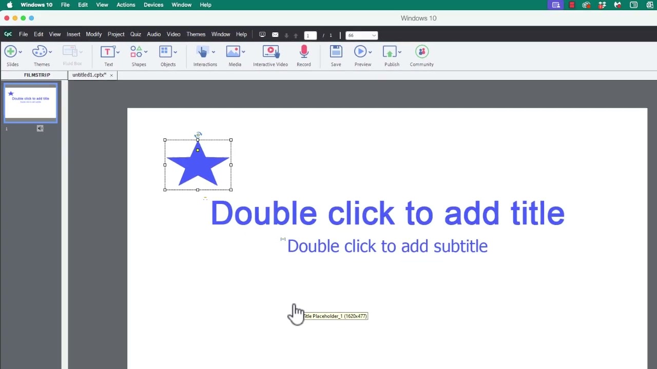Click the mail envelope icon in menu bar
Image resolution: width=657 pixels, height=369 pixels.
tap(275, 35)
